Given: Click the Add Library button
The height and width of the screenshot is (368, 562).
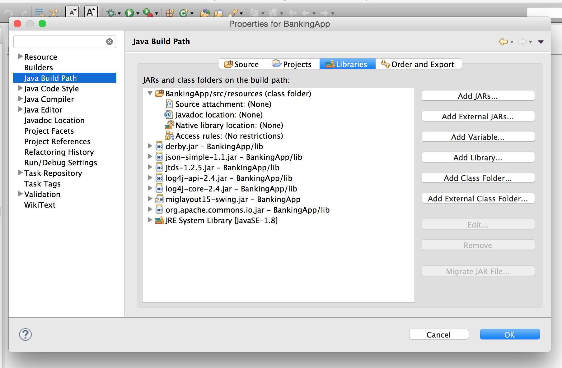Looking at the screenshot, I should pyautogui.click(x=478, y=157).
